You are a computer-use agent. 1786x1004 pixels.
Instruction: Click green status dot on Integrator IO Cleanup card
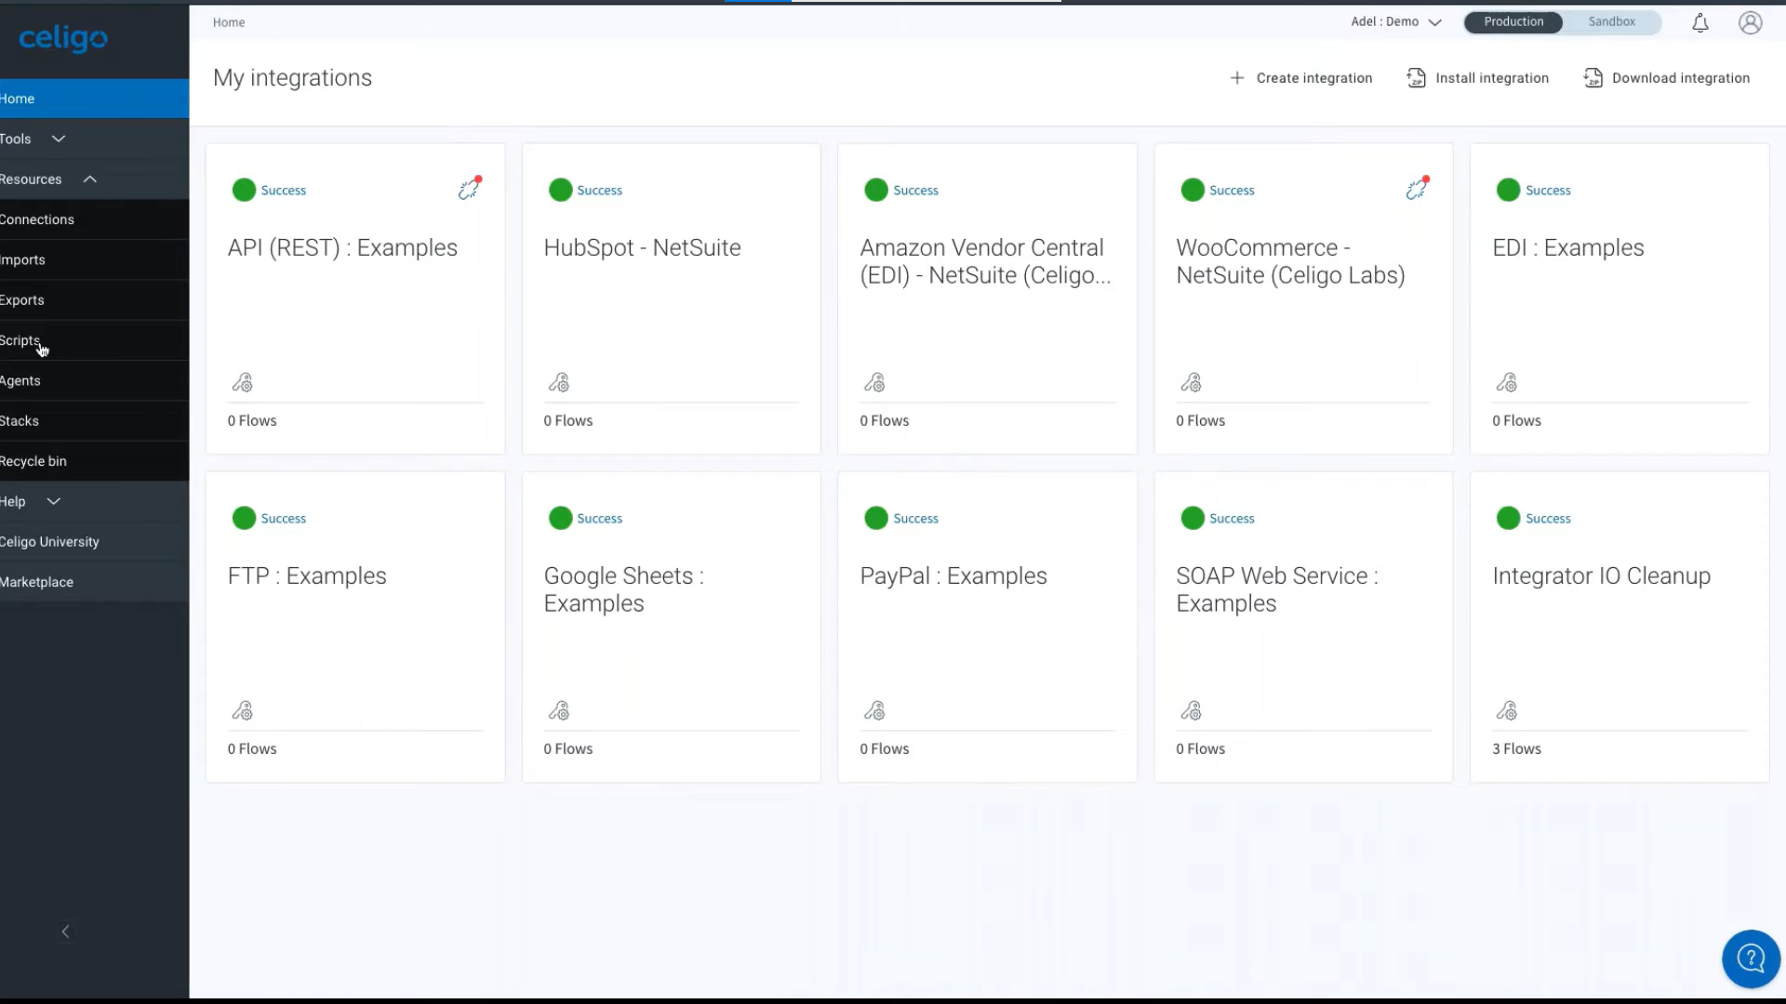coord(1508,518)
